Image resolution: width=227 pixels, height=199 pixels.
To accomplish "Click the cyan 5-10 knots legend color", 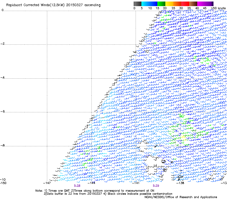I will (145, 4).
